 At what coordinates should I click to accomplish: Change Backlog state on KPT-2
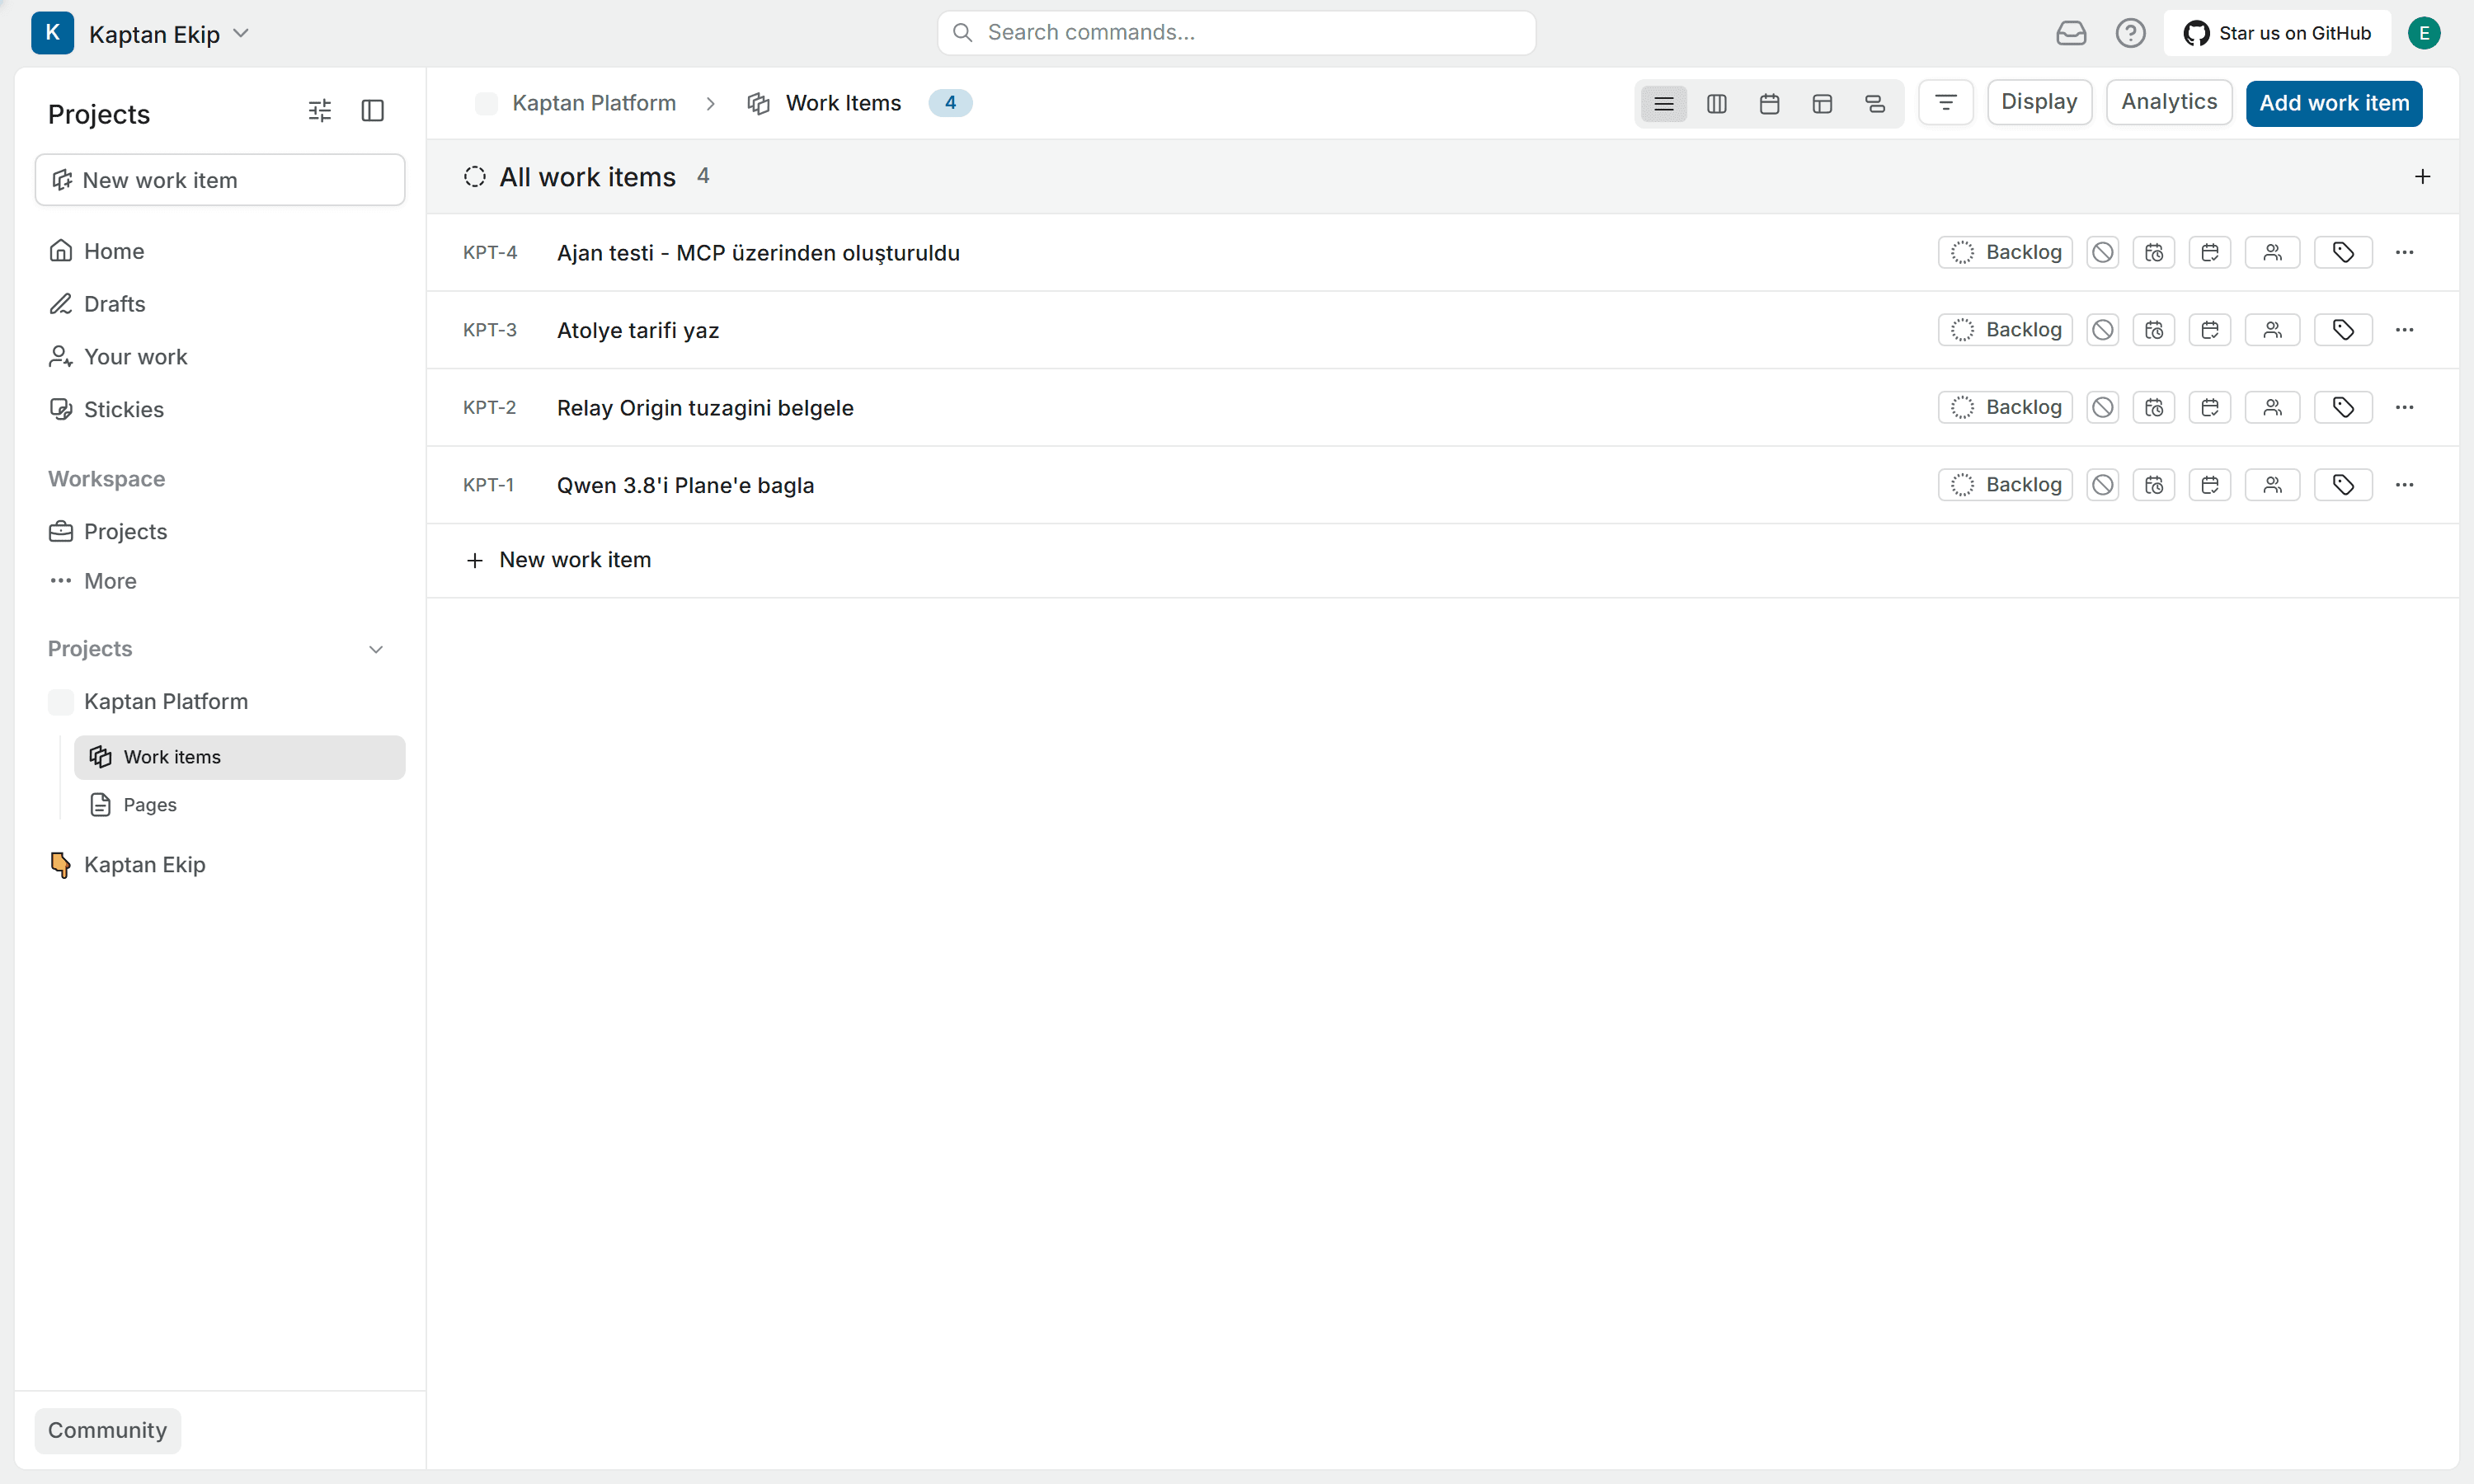(x=2005, y=407)
